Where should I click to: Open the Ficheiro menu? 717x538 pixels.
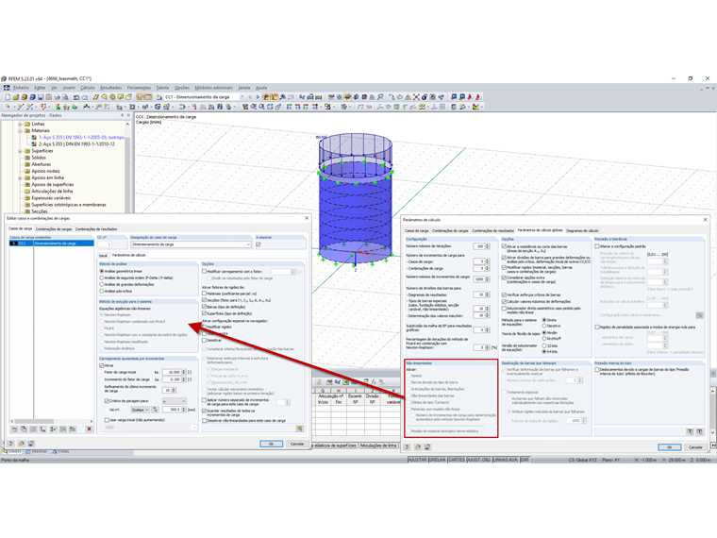click(x=21, y=88)
